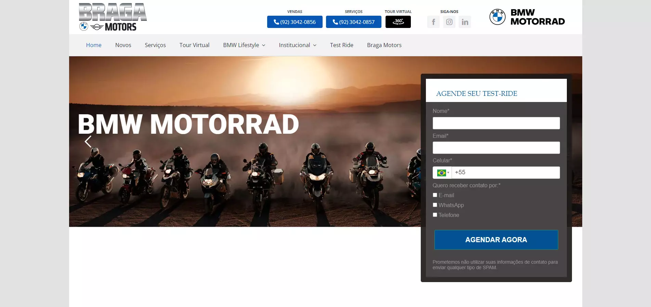Go to previous slide with left arrow
The image size is (651, 307).
click(88, 141)
